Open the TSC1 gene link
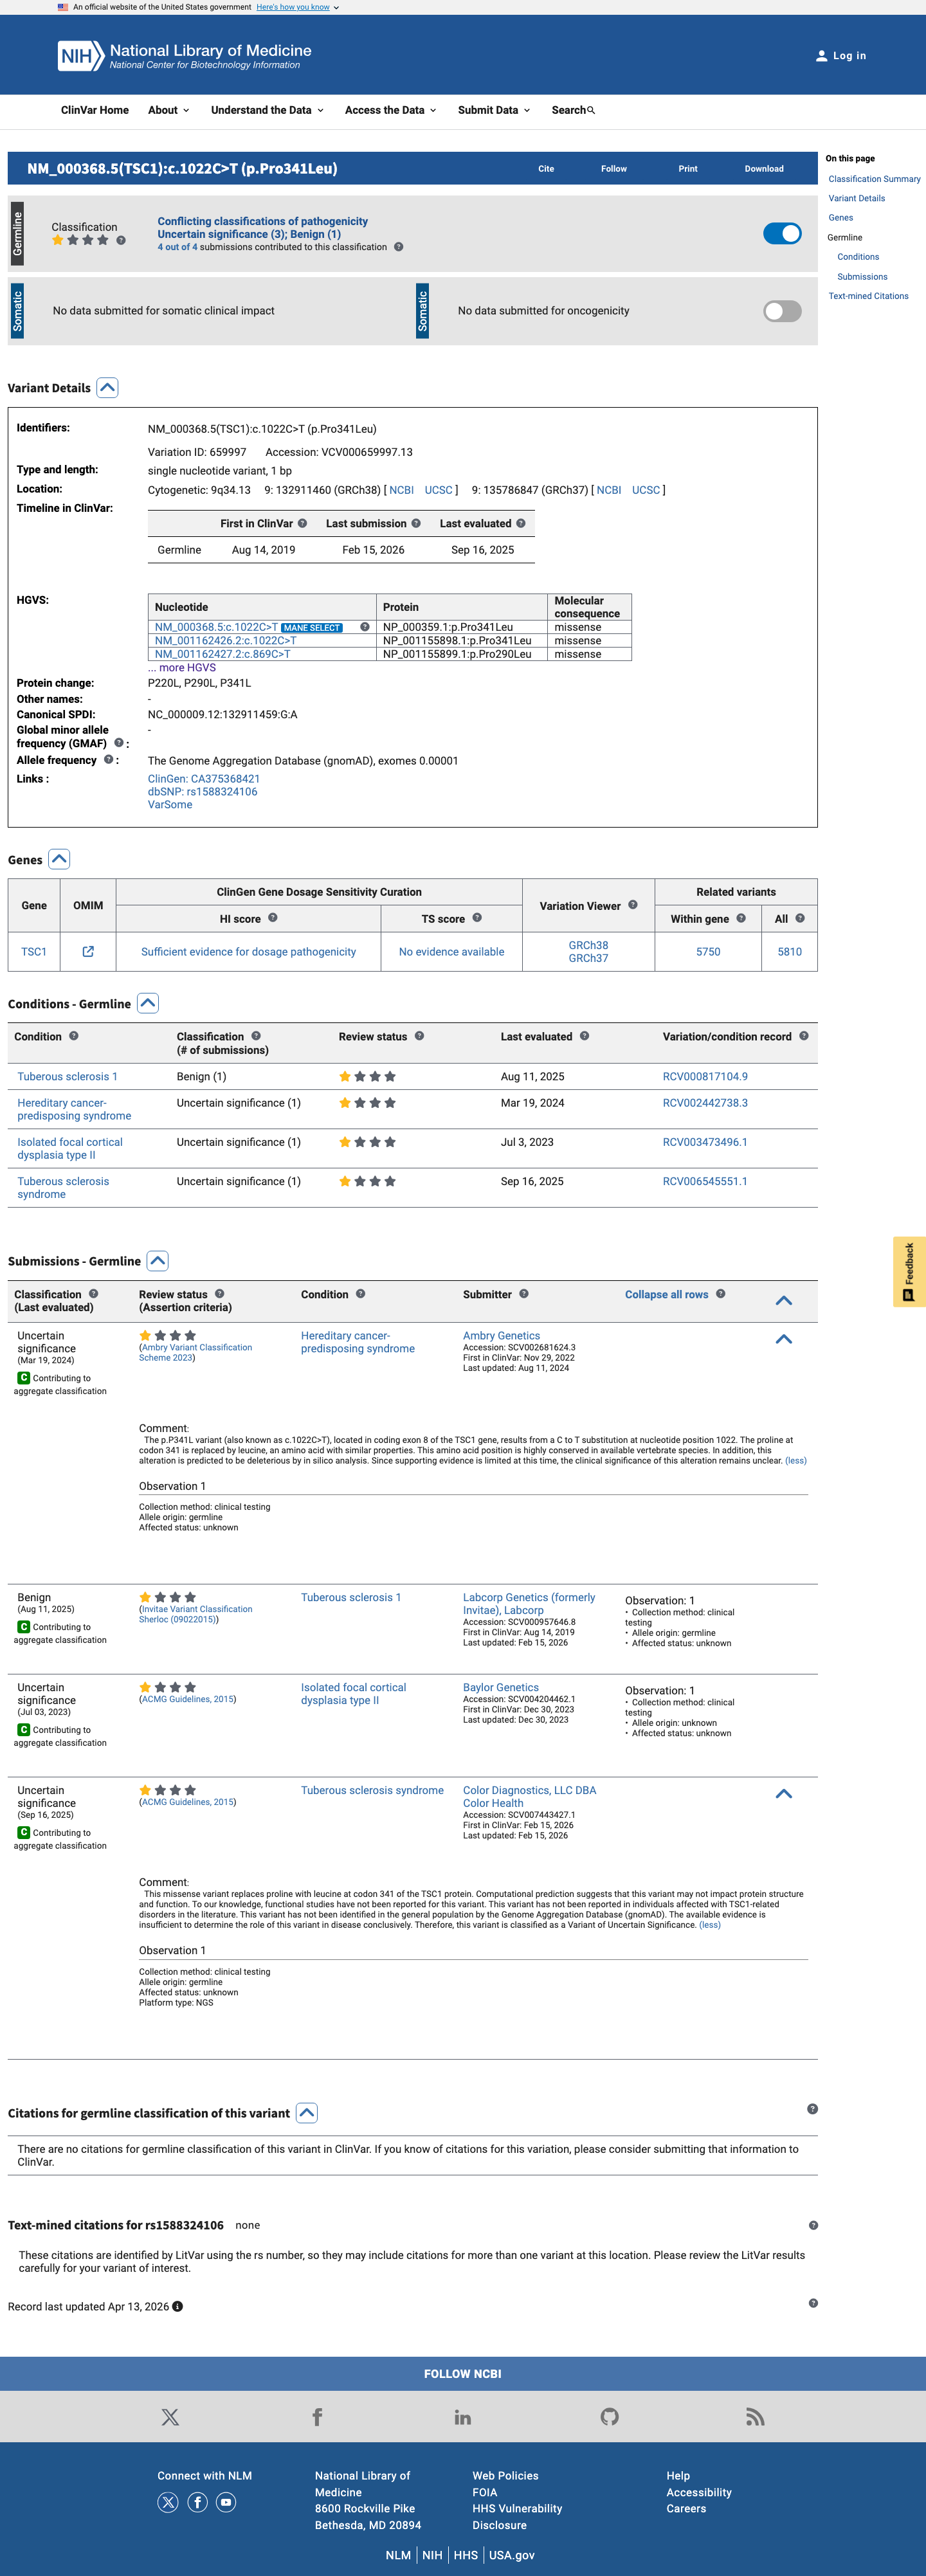This screenshot has height=2576, width=926. pyautogui.click(x=34, y=951)
